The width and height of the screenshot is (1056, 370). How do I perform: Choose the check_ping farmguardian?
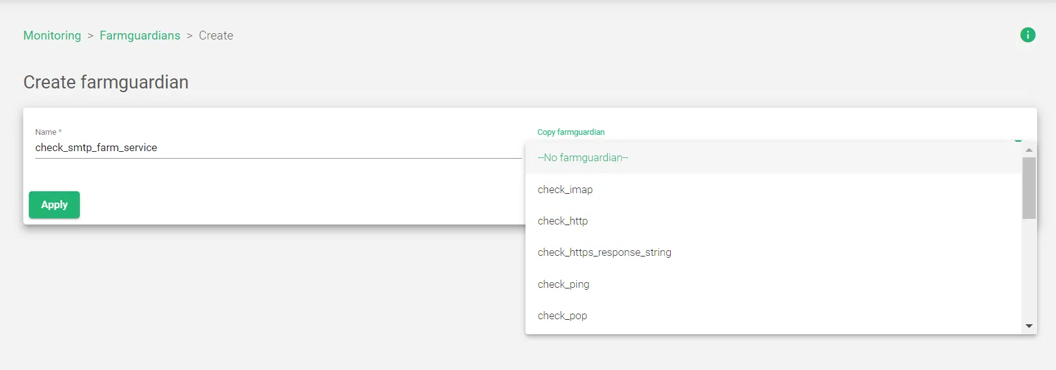pos(563,284)
